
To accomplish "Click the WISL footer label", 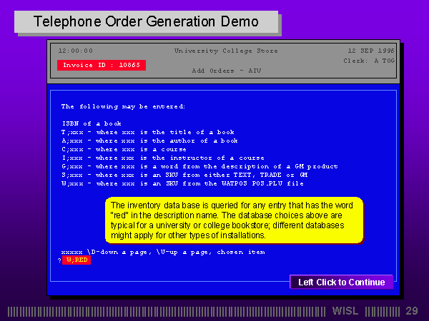I will pos(346,311).
